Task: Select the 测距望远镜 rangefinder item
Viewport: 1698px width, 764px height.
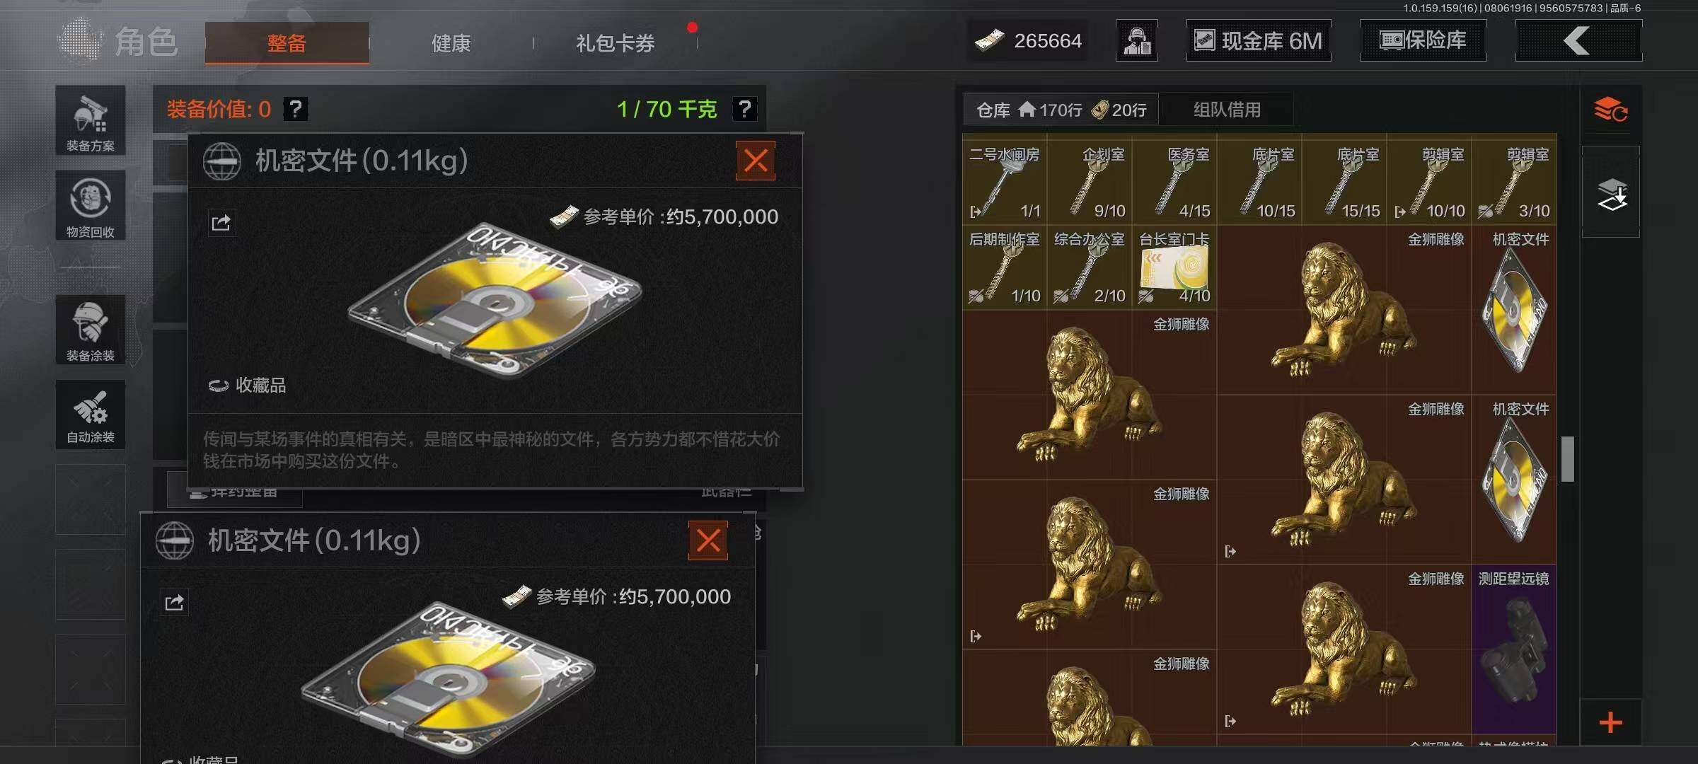Action: click(x=1514, y=649)
